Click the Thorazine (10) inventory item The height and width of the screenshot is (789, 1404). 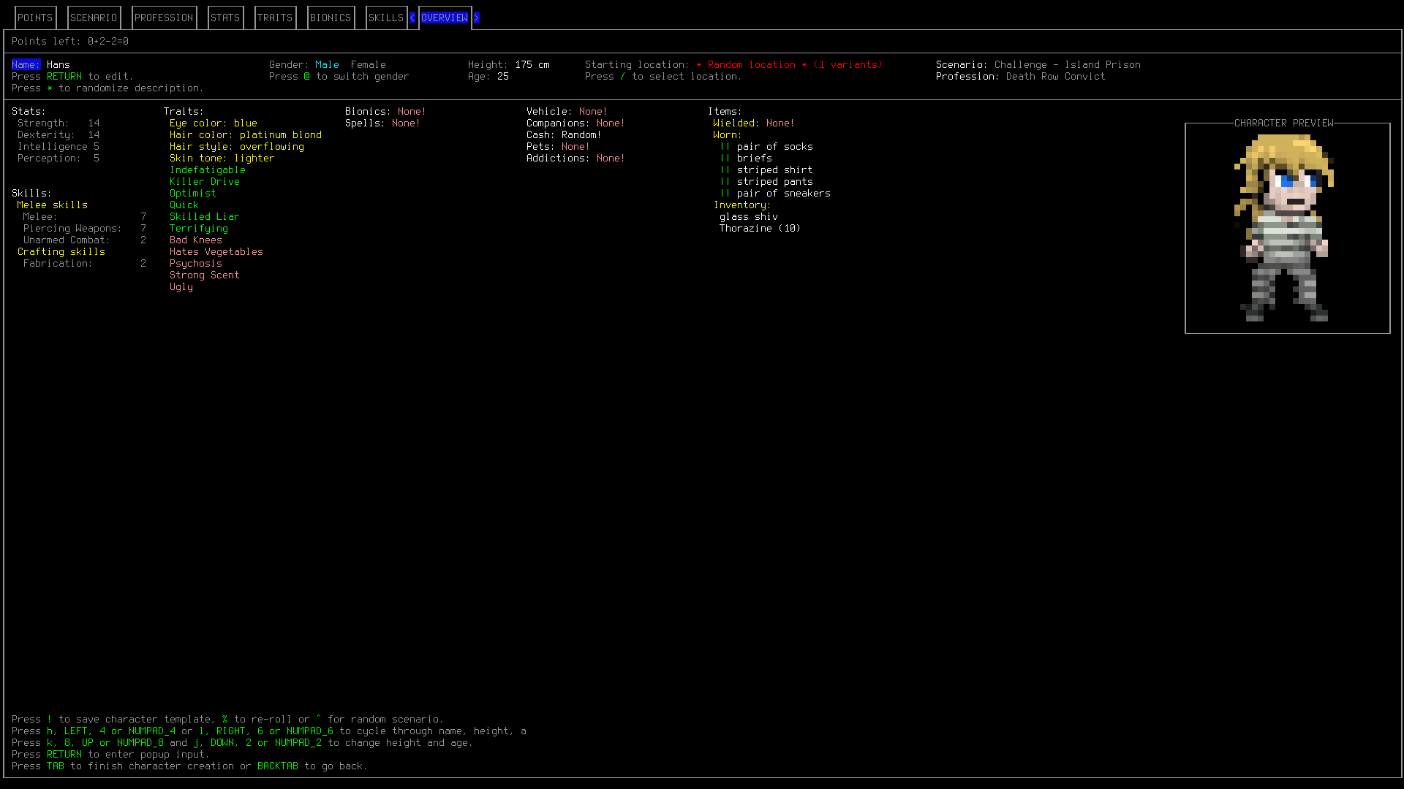[760, 228]
